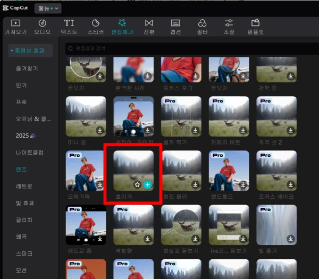Preview the 광학 줌 thumbnail
Viewport: 319px width, 279px height.
point(276,70)
